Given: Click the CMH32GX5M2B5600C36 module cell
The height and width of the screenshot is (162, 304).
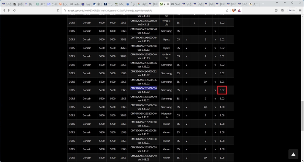Looking at the screenshot, I should [143, 65].
